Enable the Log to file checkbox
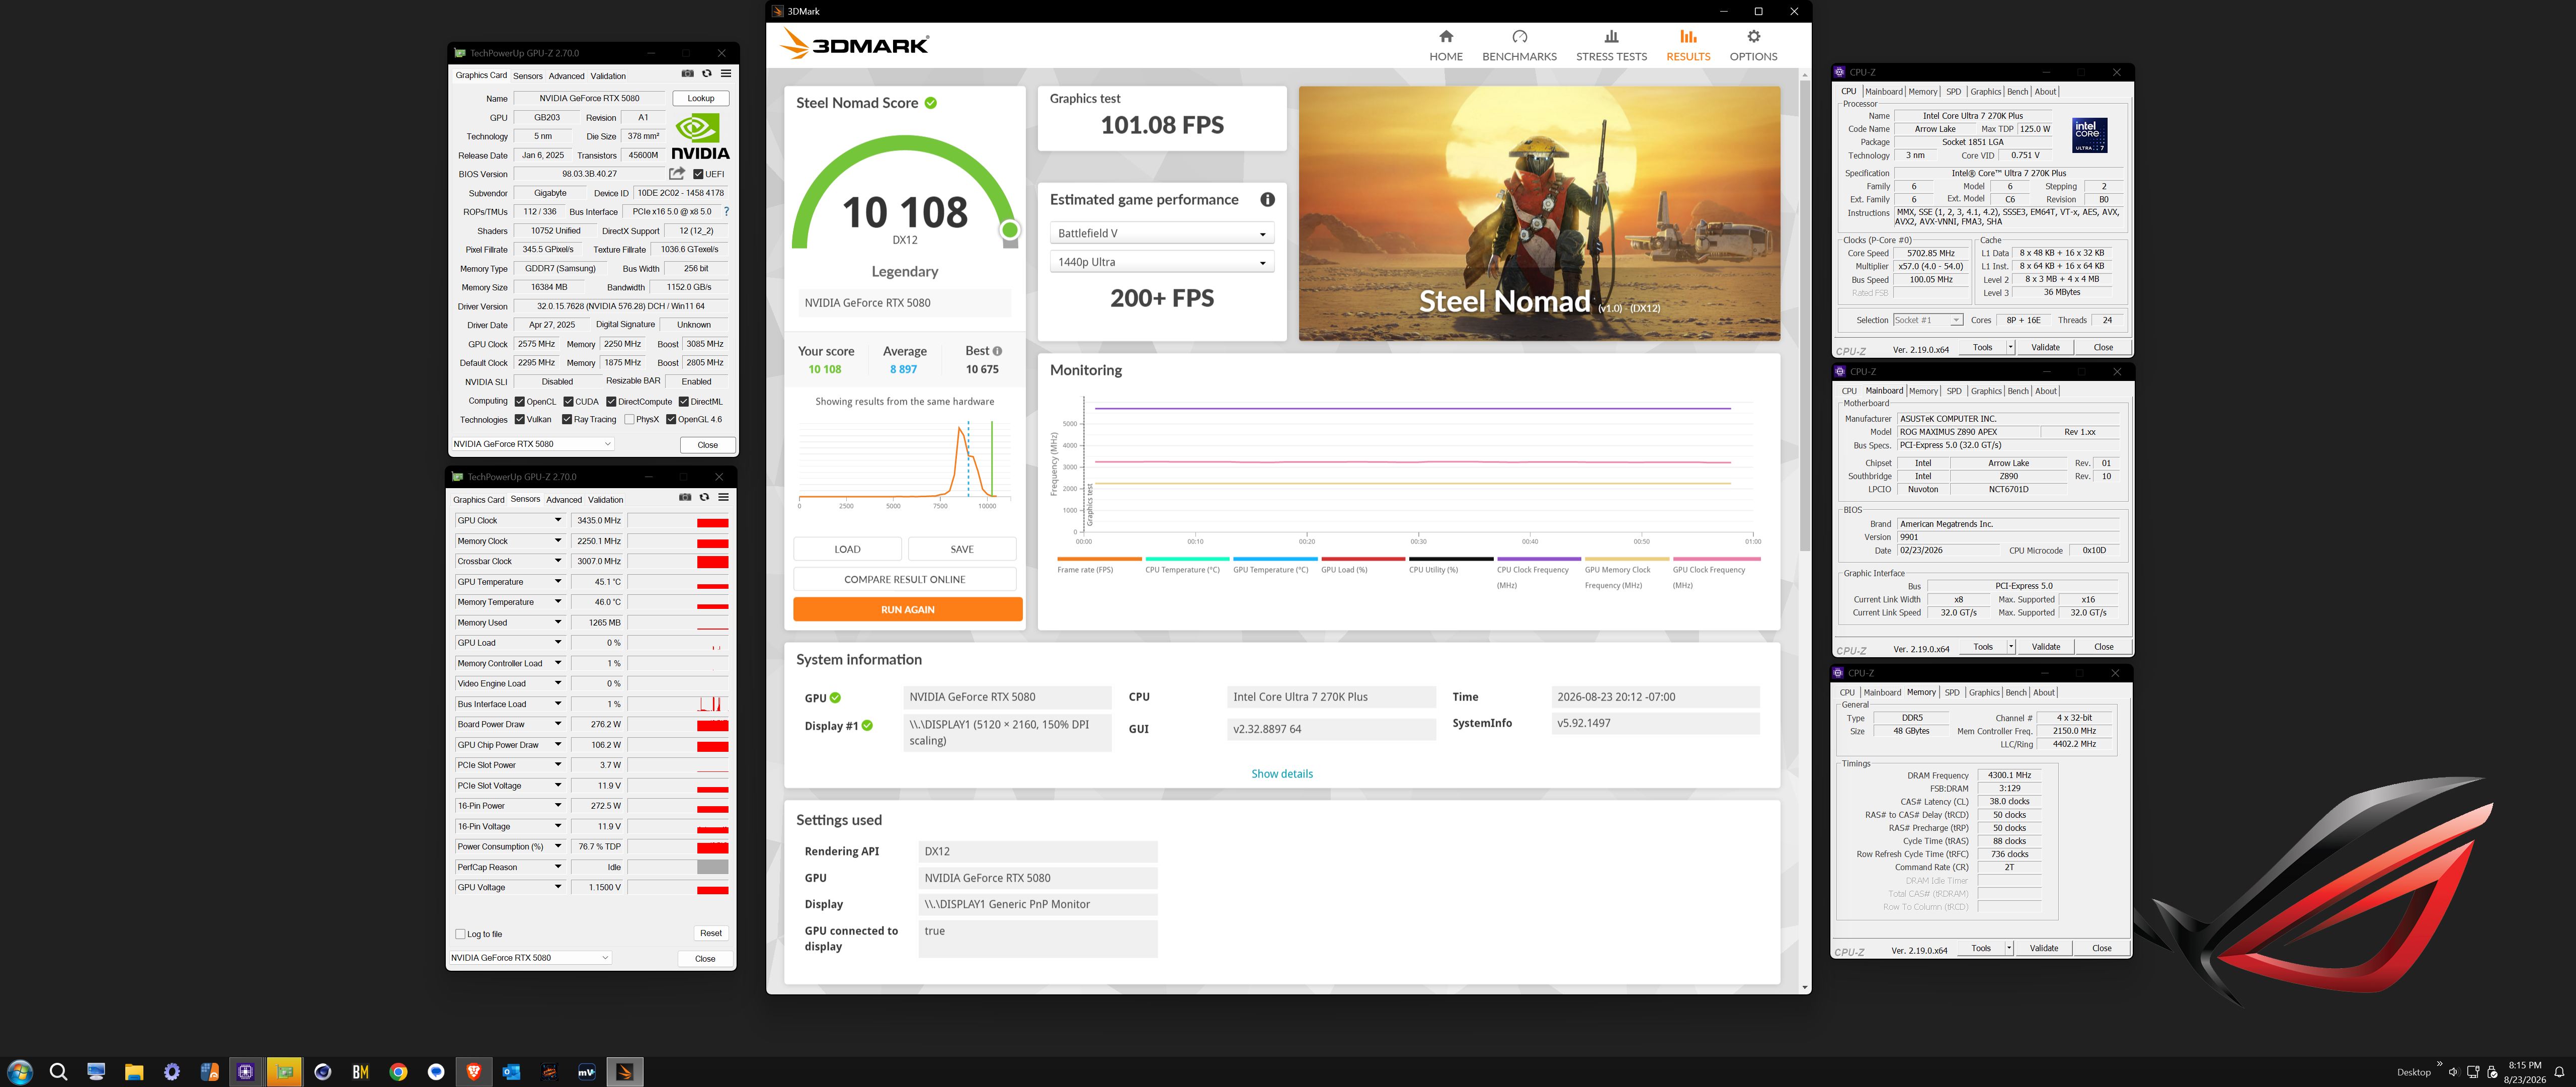The width and height of the screenshot is (2576, 1087). pos(460,934)
